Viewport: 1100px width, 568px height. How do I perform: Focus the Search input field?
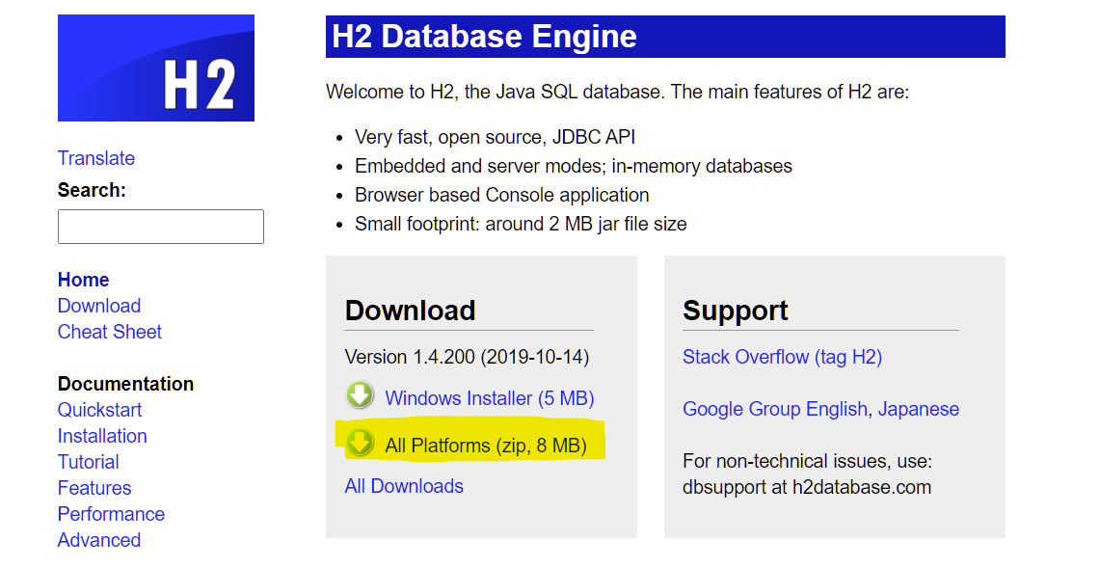click(161, 226)
